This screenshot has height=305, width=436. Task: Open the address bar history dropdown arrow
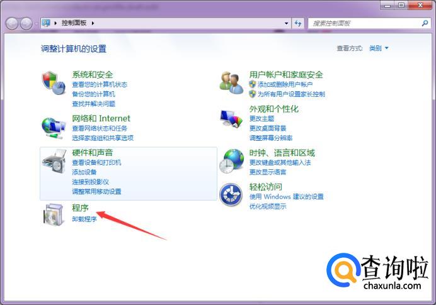coord(287,23)
